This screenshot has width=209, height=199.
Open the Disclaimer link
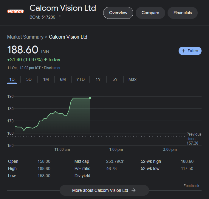[52, 68]
